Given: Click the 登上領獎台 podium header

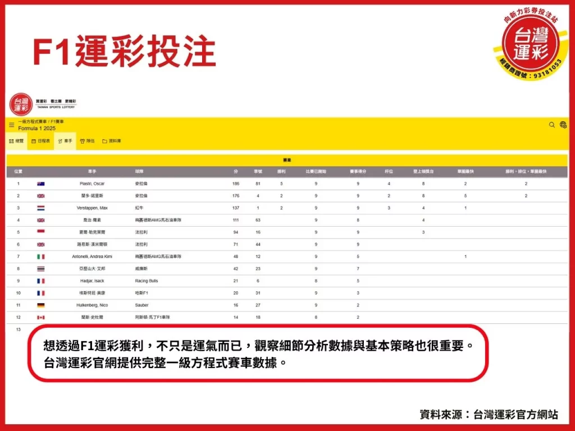Looking at the screenshot, I should pyautogui.click(x=423, y=172).
